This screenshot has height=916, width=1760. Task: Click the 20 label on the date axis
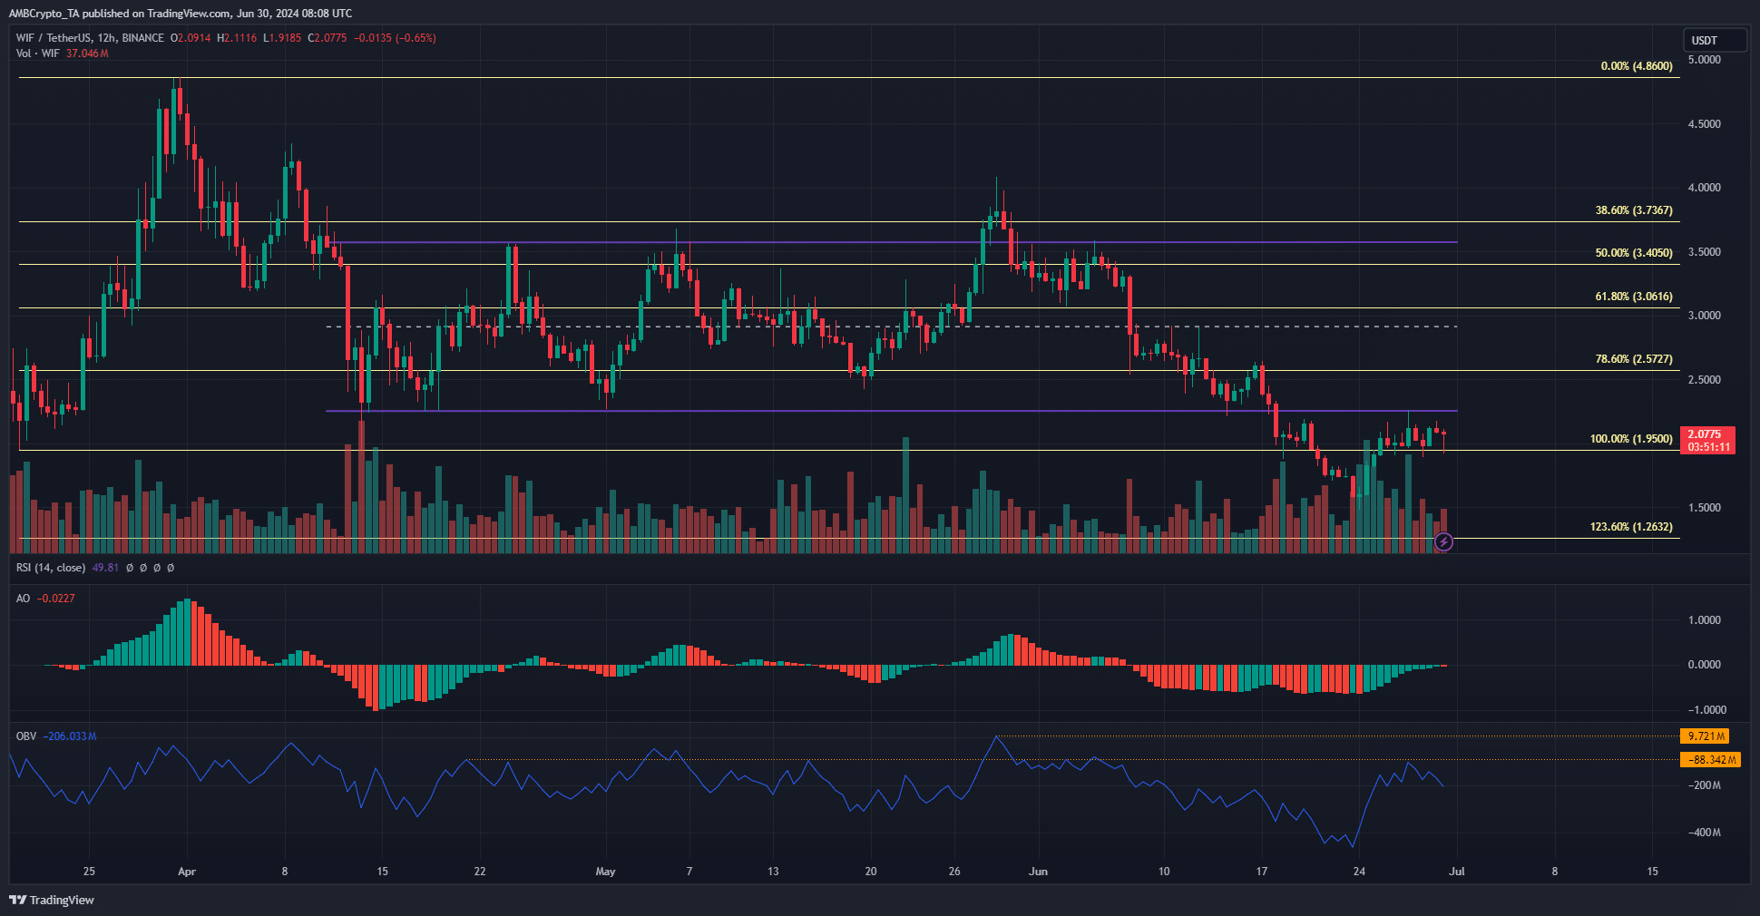pyautogui.click(x=871, y=872)
